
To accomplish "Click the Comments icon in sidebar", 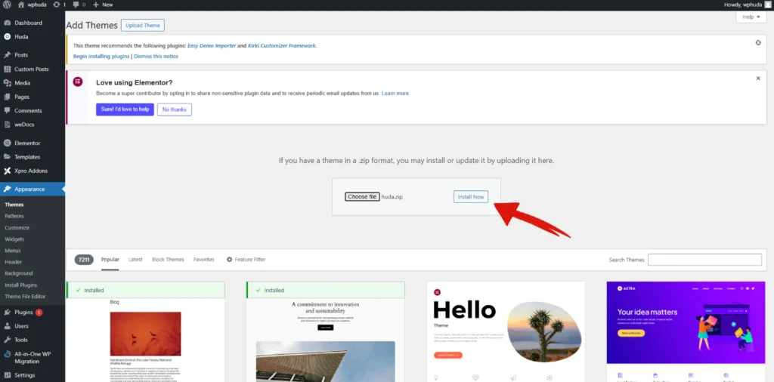I will click(x=8, y=110).
